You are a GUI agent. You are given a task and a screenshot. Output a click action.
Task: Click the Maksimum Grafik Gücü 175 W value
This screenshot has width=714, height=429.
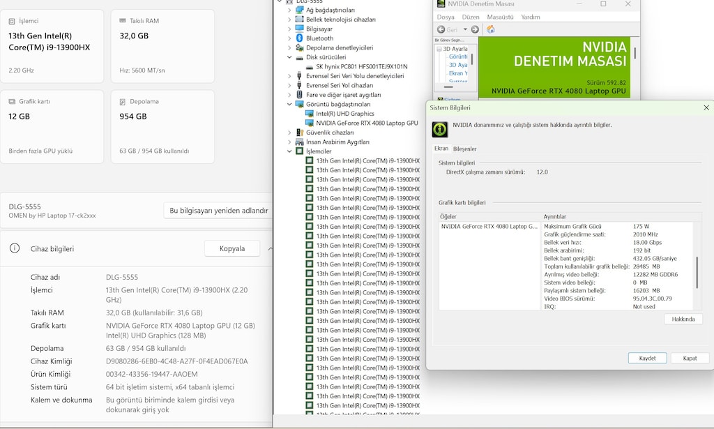tap(641, 226)
